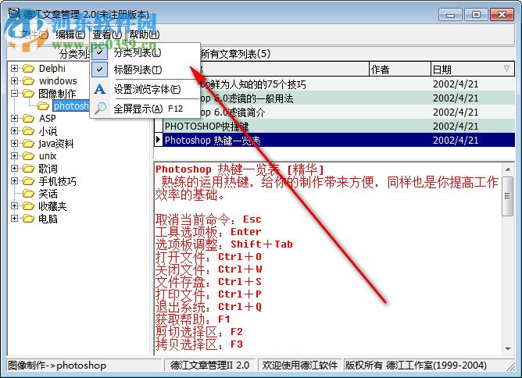Click the 手机技巧 folder icon

point(29,181)
